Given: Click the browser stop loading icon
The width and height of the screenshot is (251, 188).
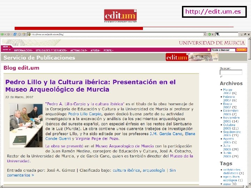Looking at the screenshot, I should click(20, 34).
